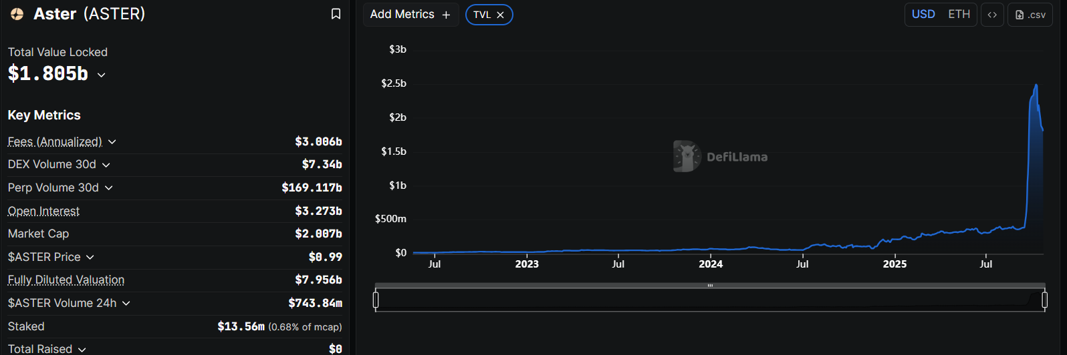Click the plus icon in Add Metrics

(446, 15)
